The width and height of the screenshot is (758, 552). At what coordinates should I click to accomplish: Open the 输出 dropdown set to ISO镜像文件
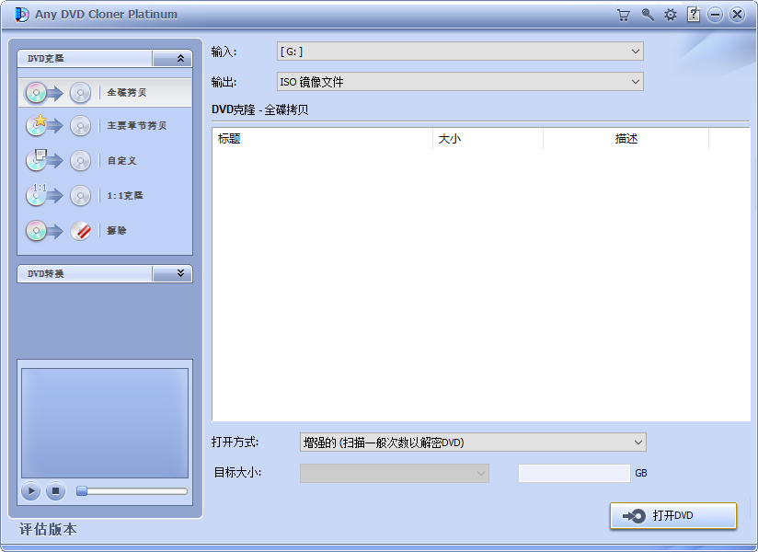(x=635, y=81)
